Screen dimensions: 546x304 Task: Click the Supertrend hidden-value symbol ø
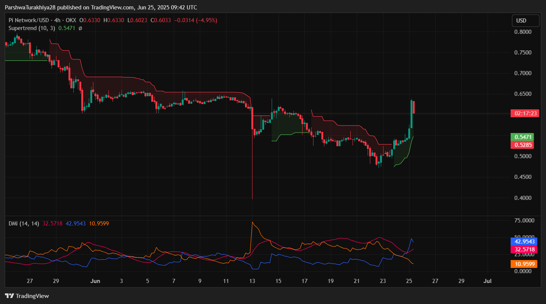click(x=80, y=28)
